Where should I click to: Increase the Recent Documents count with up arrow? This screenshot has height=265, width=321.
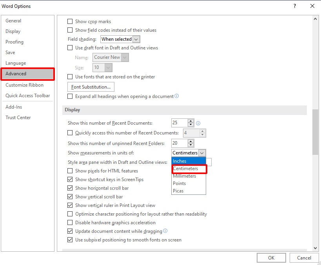tap(191, 121)
